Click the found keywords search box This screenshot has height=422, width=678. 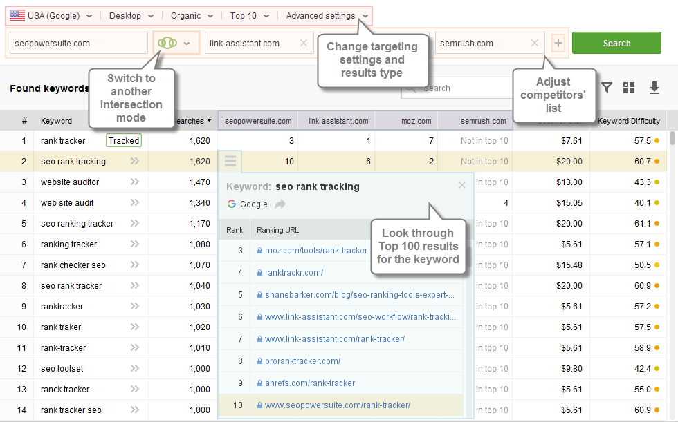tap(458, 88)
